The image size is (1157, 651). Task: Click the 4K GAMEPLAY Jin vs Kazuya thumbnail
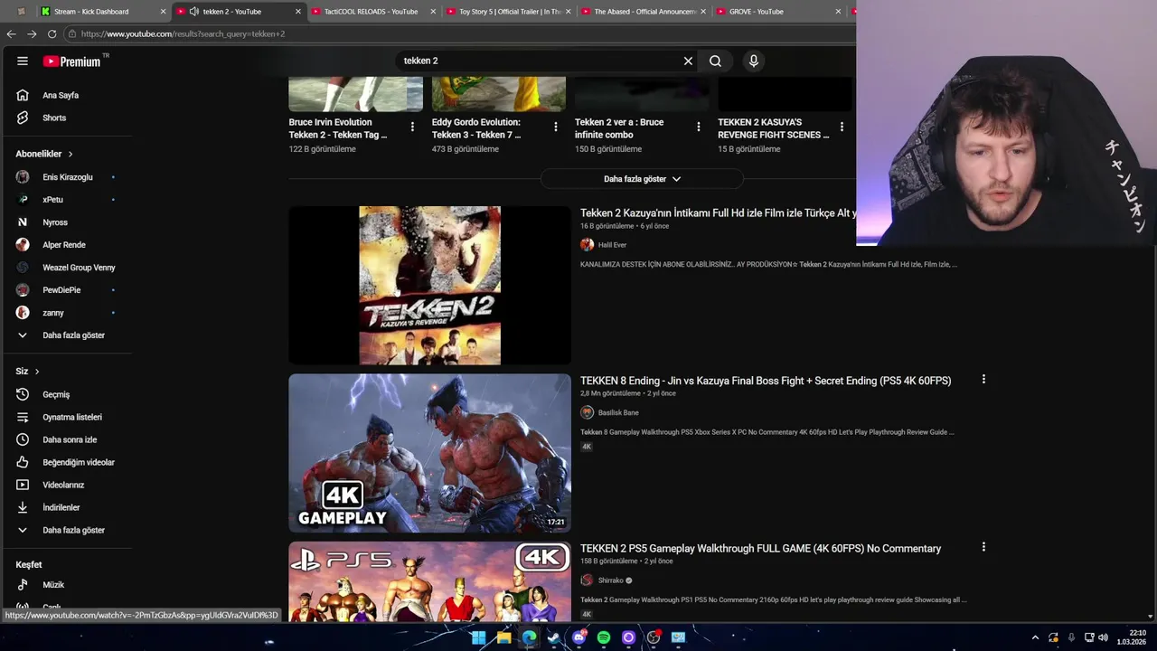pyautogui.click(x=429, y=453)
